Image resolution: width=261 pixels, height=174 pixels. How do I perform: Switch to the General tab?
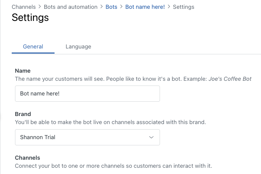tap(33, 47)
